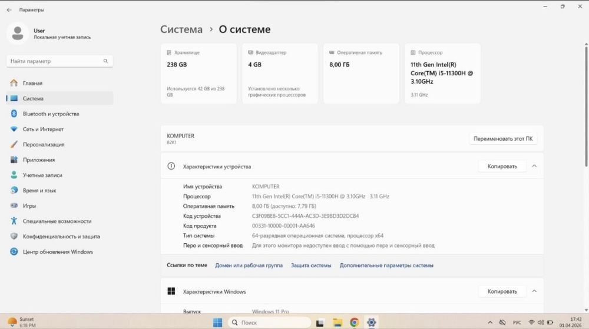Open the Видеоадаптер 4 GB card
This screenshot has height=329, width=589.
pos(280,74)
